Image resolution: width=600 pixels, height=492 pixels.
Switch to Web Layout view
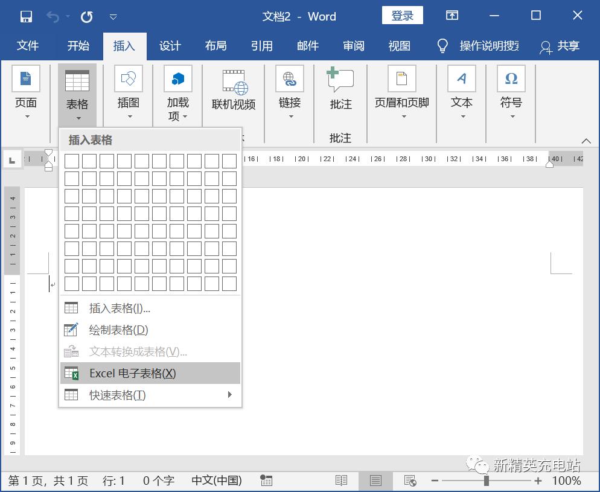click(409, 481)
